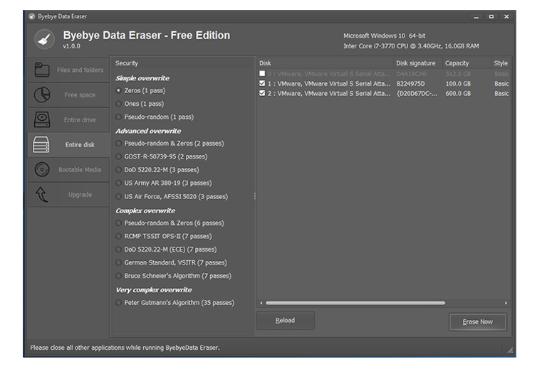Click the title bar app icon
Image resolution: width=542 pixels, height=369 pixels.
(32, 16)
